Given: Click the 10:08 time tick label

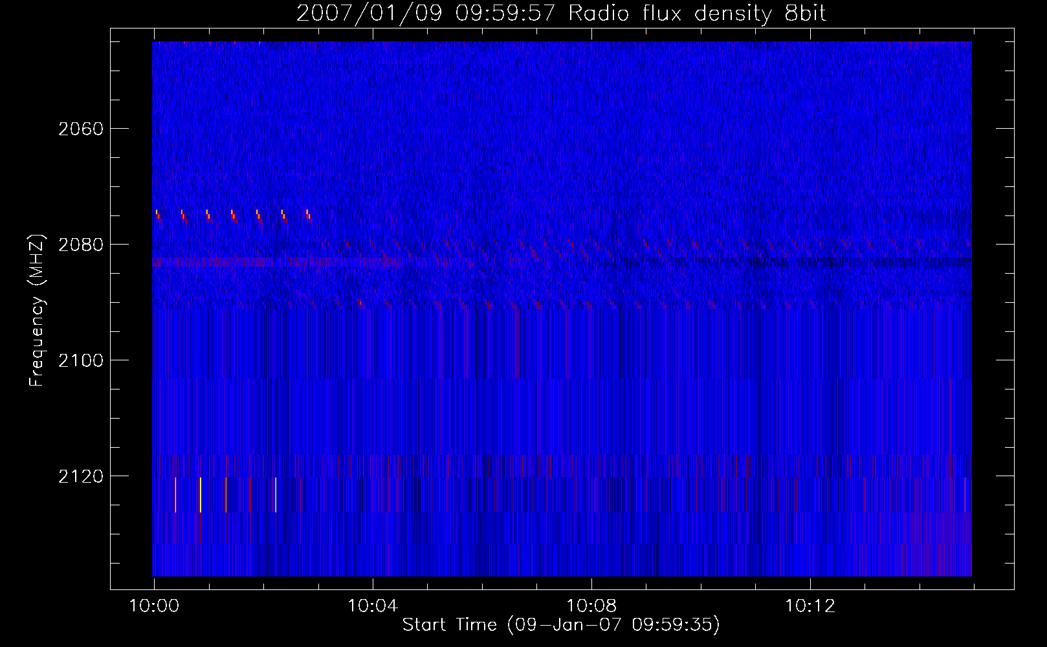Looking at the screenshot, I should [x=591, y=606].
